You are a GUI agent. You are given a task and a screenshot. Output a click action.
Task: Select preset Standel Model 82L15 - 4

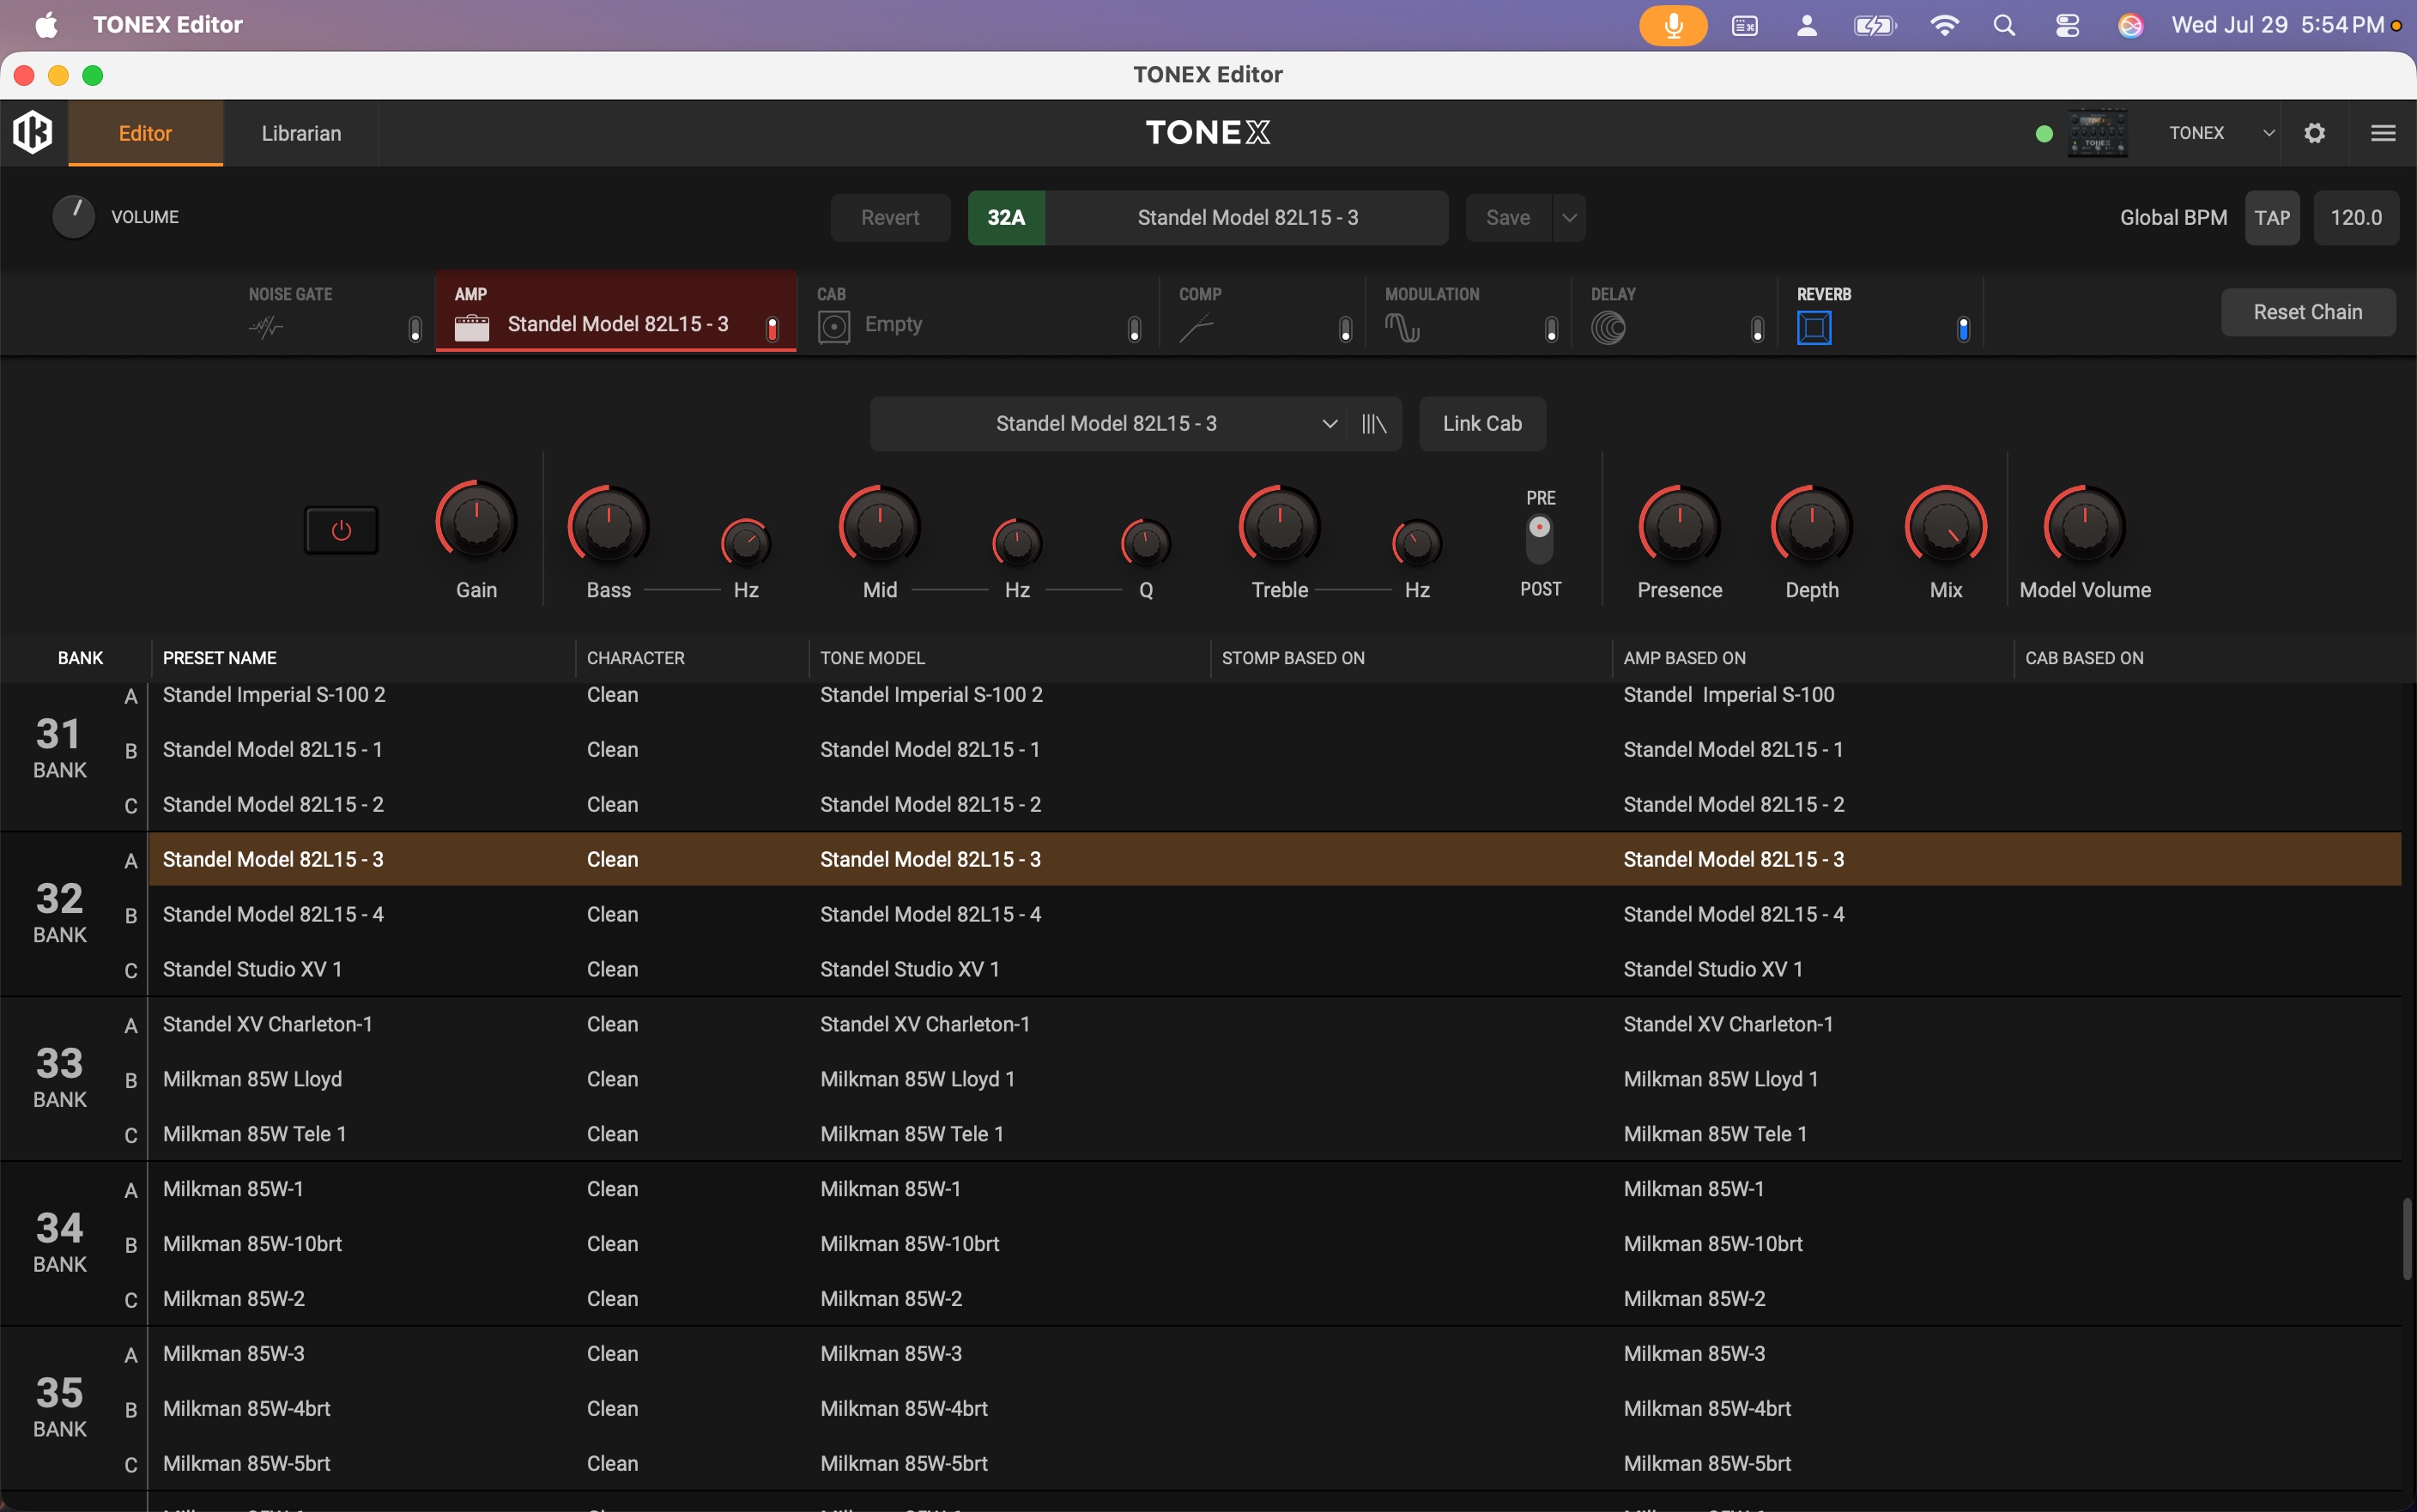point(1275,914)
